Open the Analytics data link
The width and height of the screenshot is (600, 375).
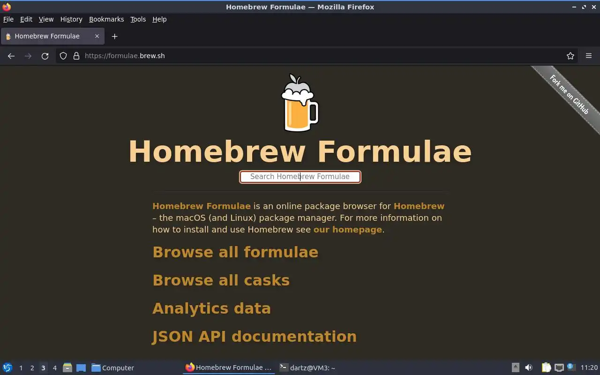(211, 308)
